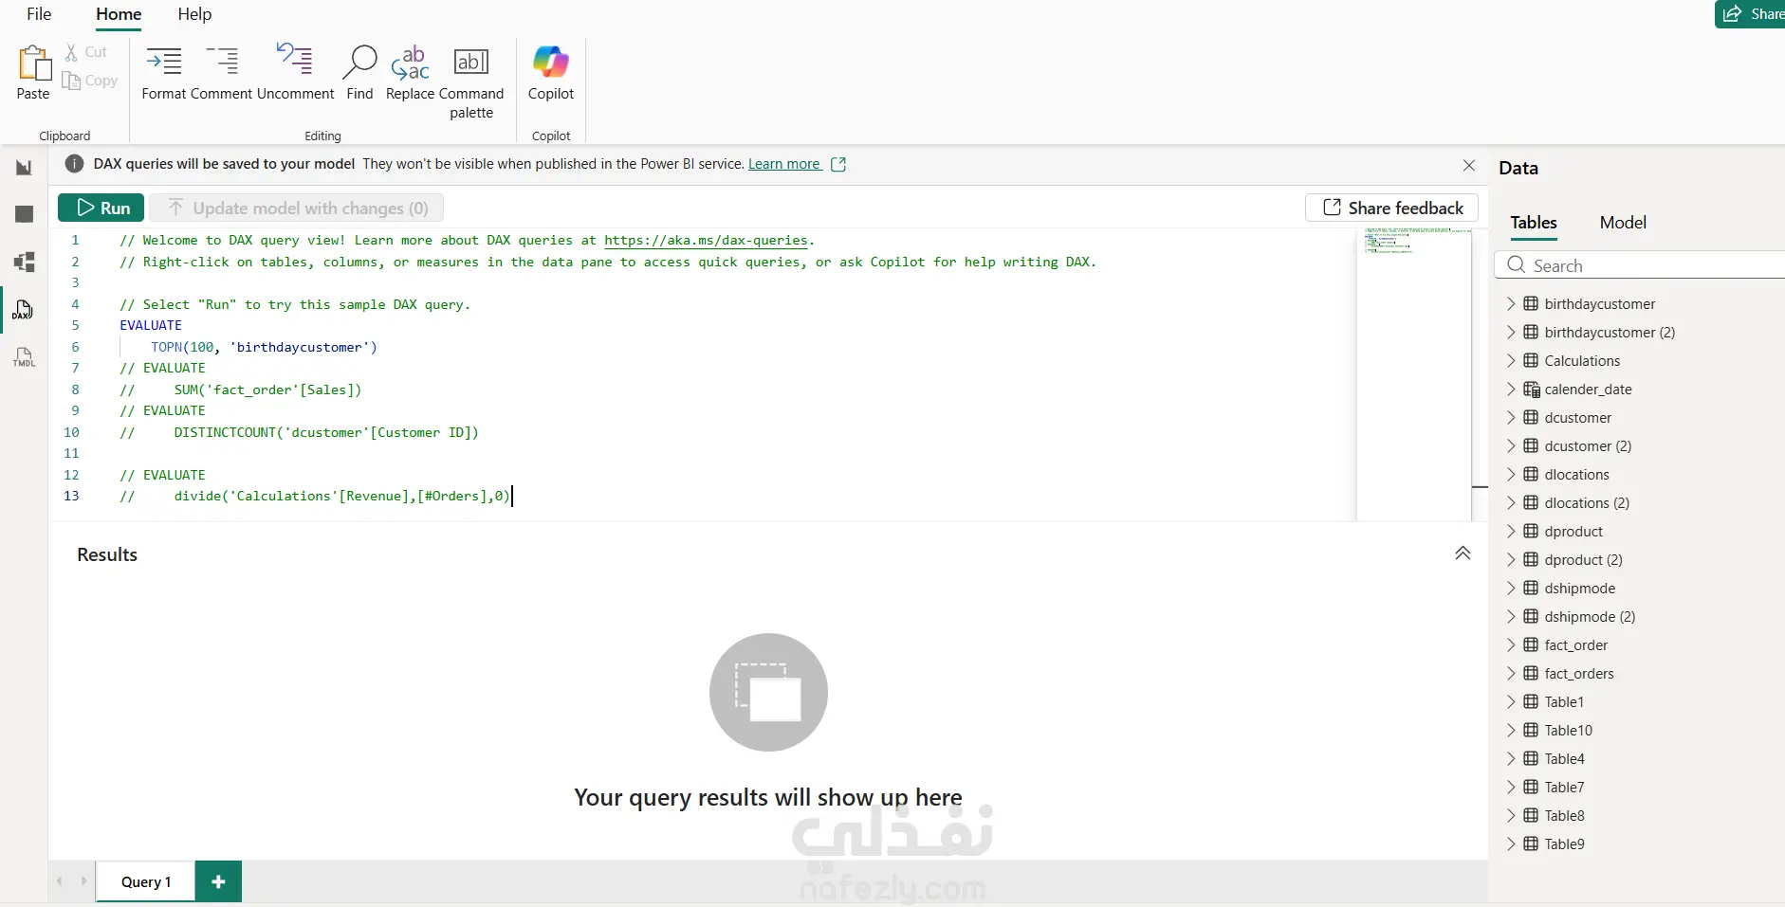The width and height of the screenshot is (1785, 907).
Task: Click the Copy icon
Action: pos(71,81)
